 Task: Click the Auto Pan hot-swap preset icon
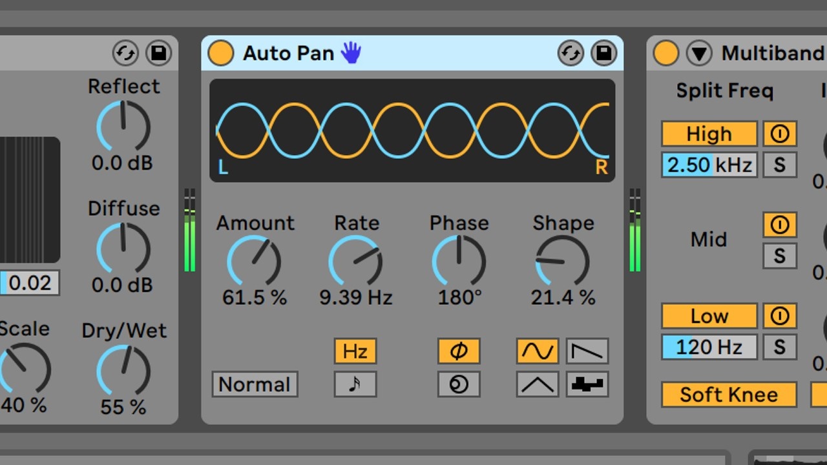[x=571, y=53]
